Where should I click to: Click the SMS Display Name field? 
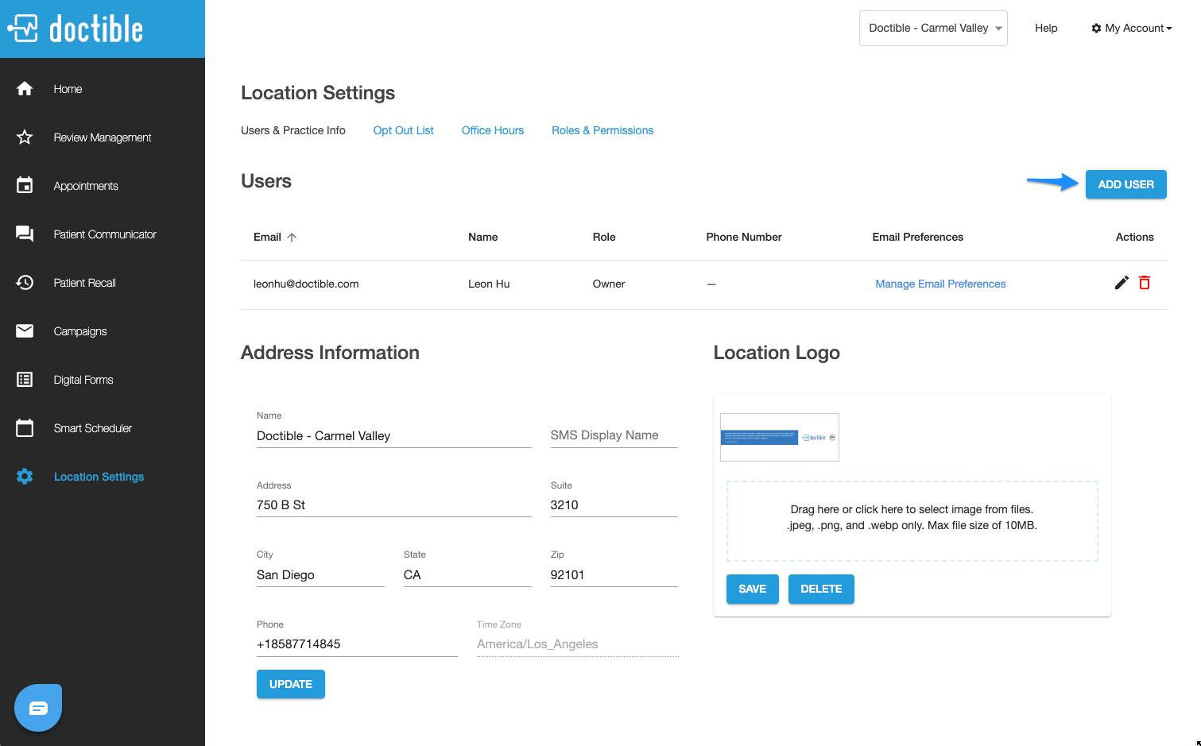pyautogui.click(x=614, y=435)
